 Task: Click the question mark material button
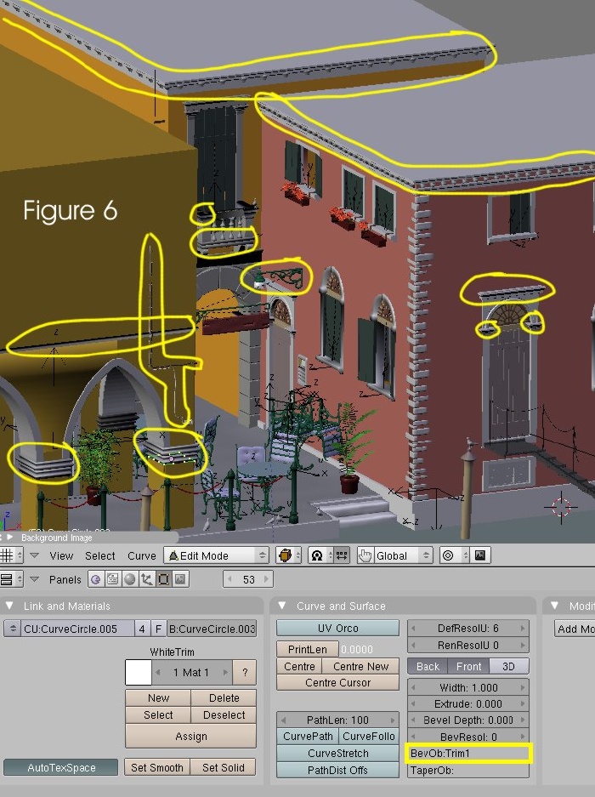tap(245, 673)
